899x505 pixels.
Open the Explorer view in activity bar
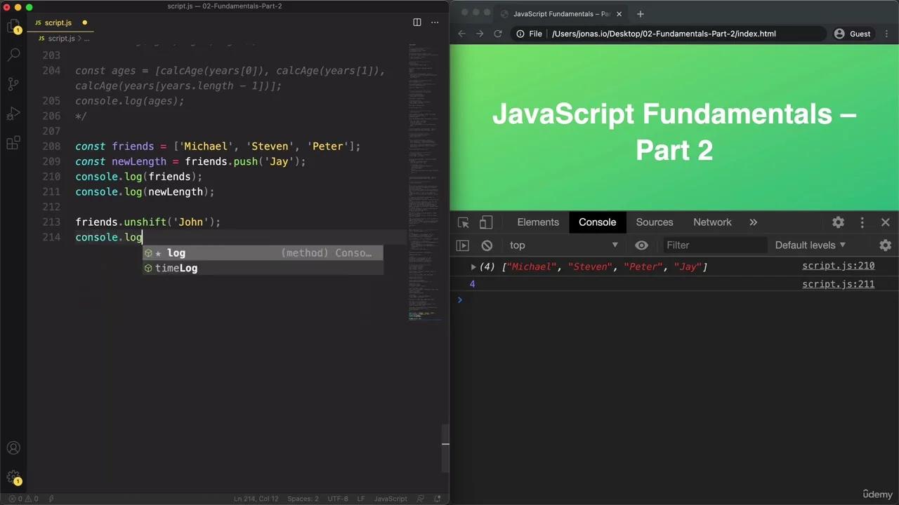(x=13, y=27)
